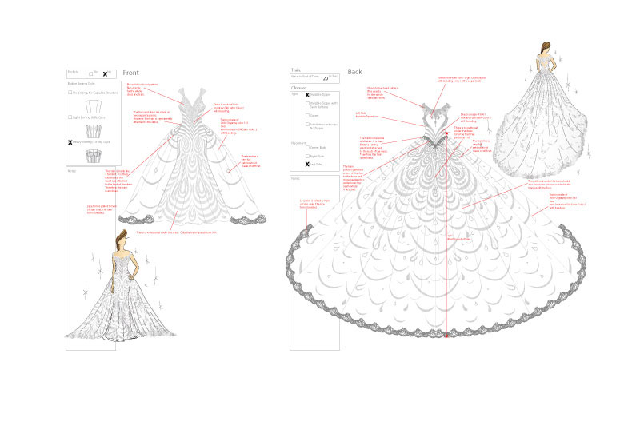Click the Closure section label

(x=298, y=88)
